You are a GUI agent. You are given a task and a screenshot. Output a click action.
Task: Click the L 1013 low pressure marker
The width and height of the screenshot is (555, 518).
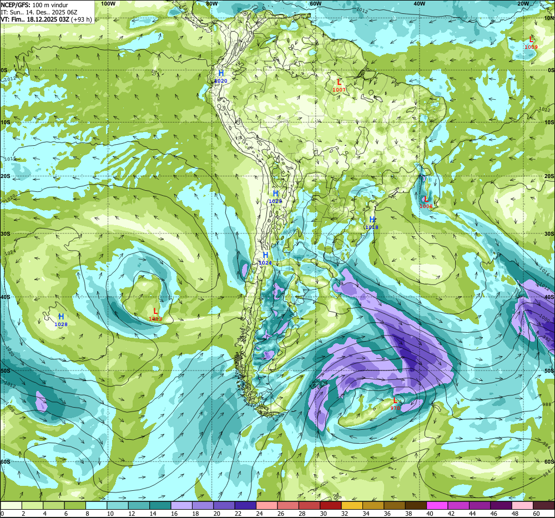(x=155, y=314)
